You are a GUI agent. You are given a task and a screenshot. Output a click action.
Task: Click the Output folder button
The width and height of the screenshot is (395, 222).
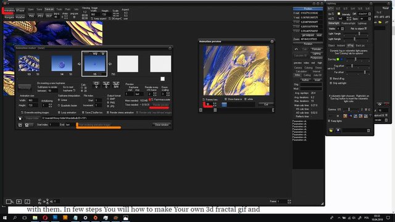click(x=32, y=118)
